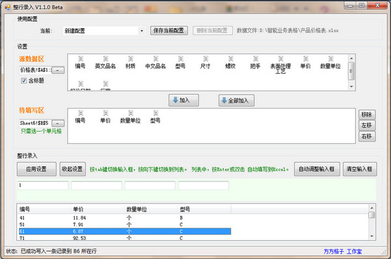
Task: Click the range picker button beside Sheet6!$B$5
Action: click(57, 123)
